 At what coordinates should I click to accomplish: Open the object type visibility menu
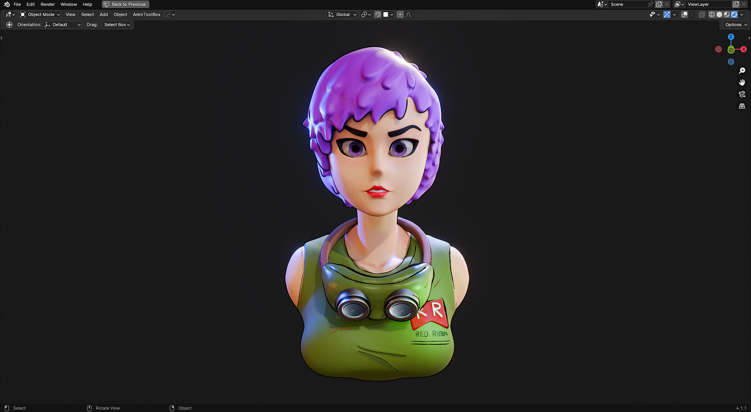point(654,15)
